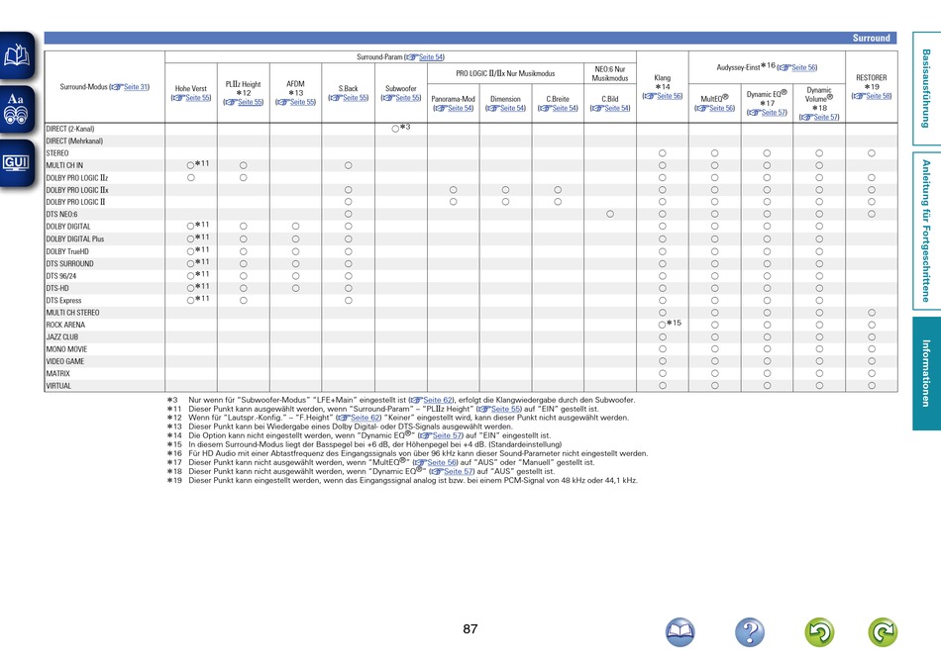Follow the Seite 56 link in footnote 17
This screenshot has height=665, width=941.
pos(442,463)
